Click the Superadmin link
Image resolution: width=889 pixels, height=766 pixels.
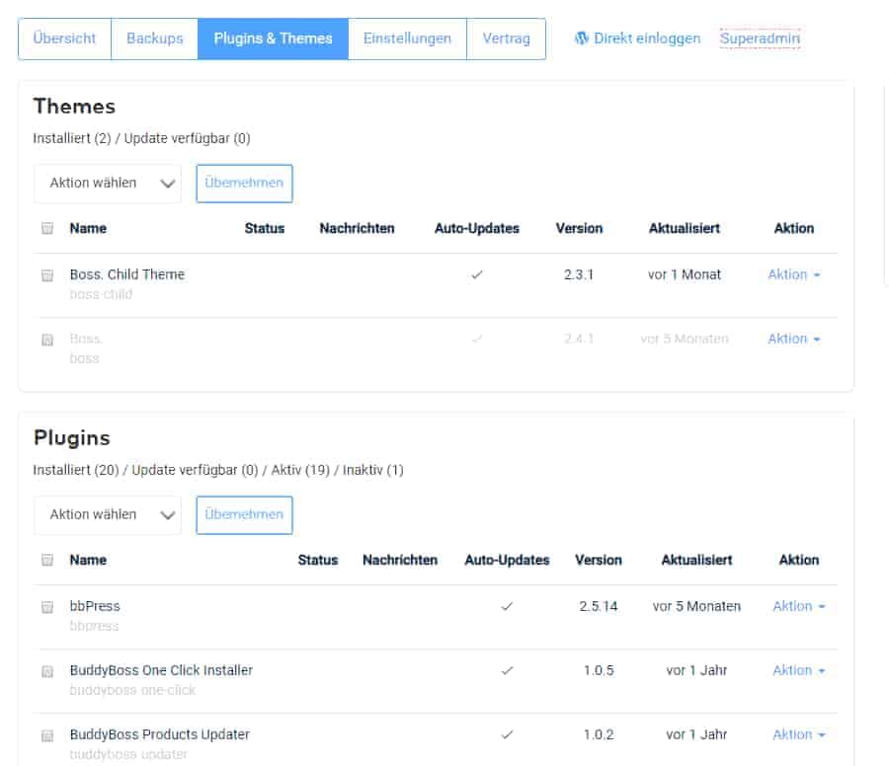[760, 38]
